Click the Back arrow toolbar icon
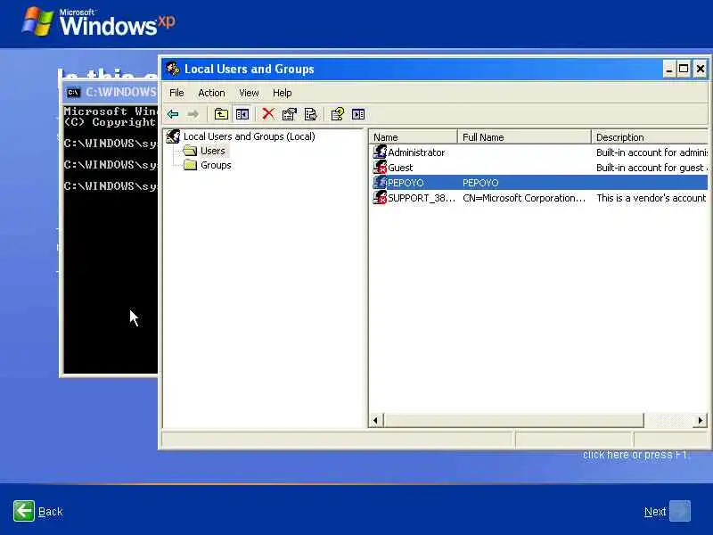The image size is (713, 535). pyautogui.click(x=173, y=114)
